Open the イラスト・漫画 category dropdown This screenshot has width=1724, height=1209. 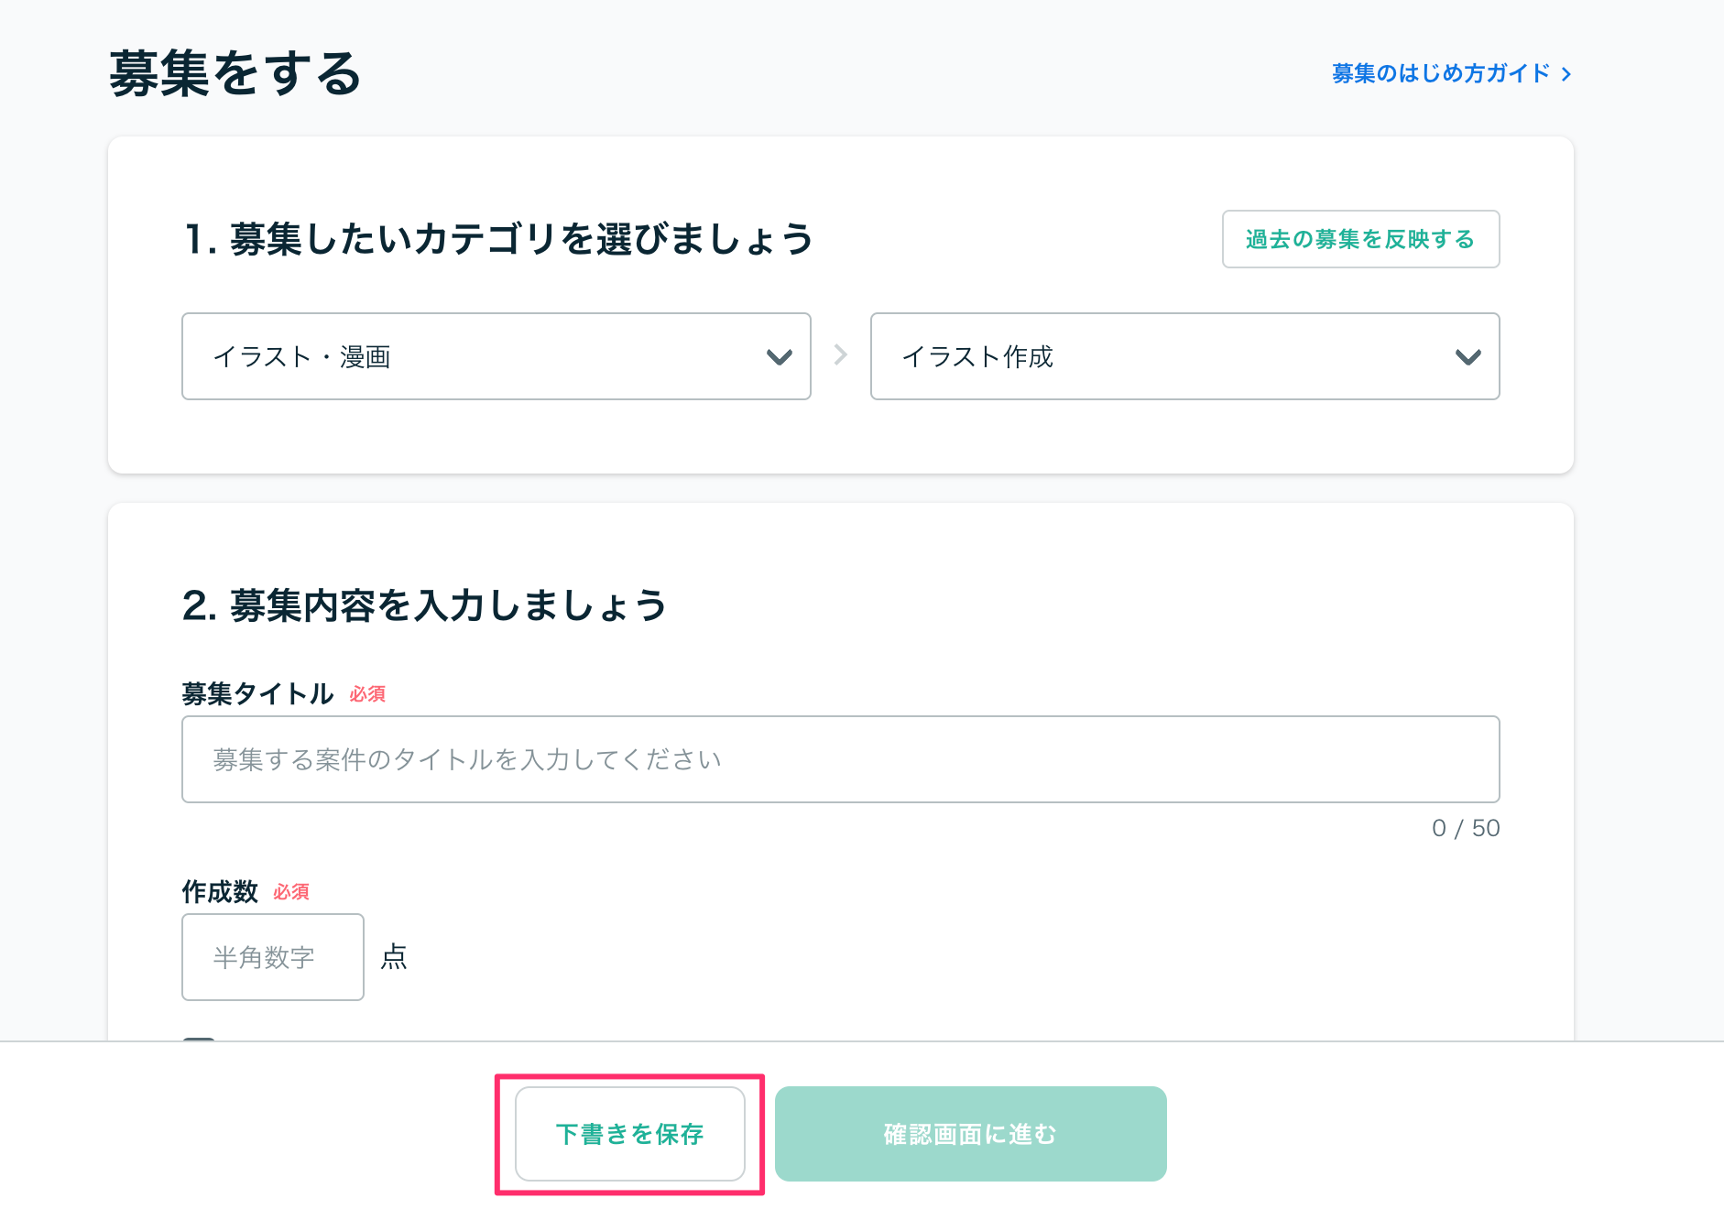click(x=496, y=356)
